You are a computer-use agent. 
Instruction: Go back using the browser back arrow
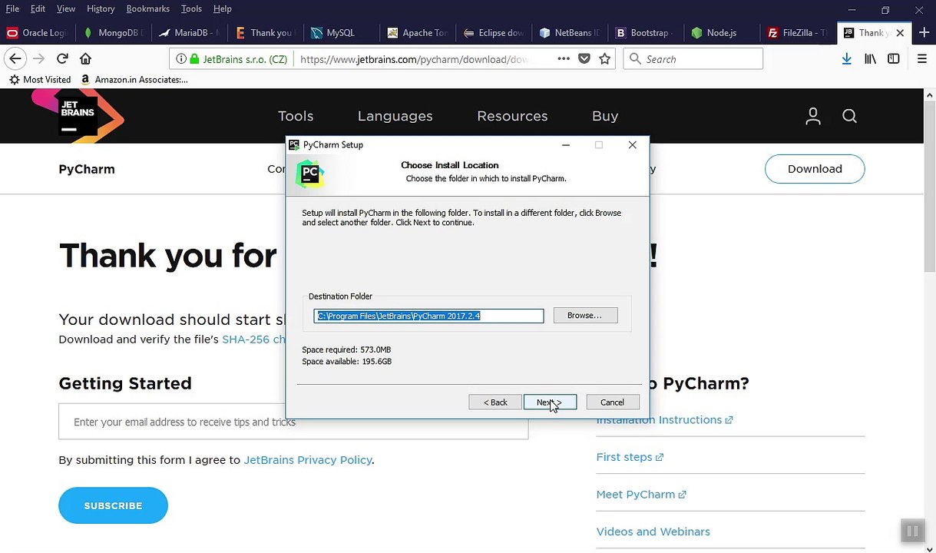15,59
